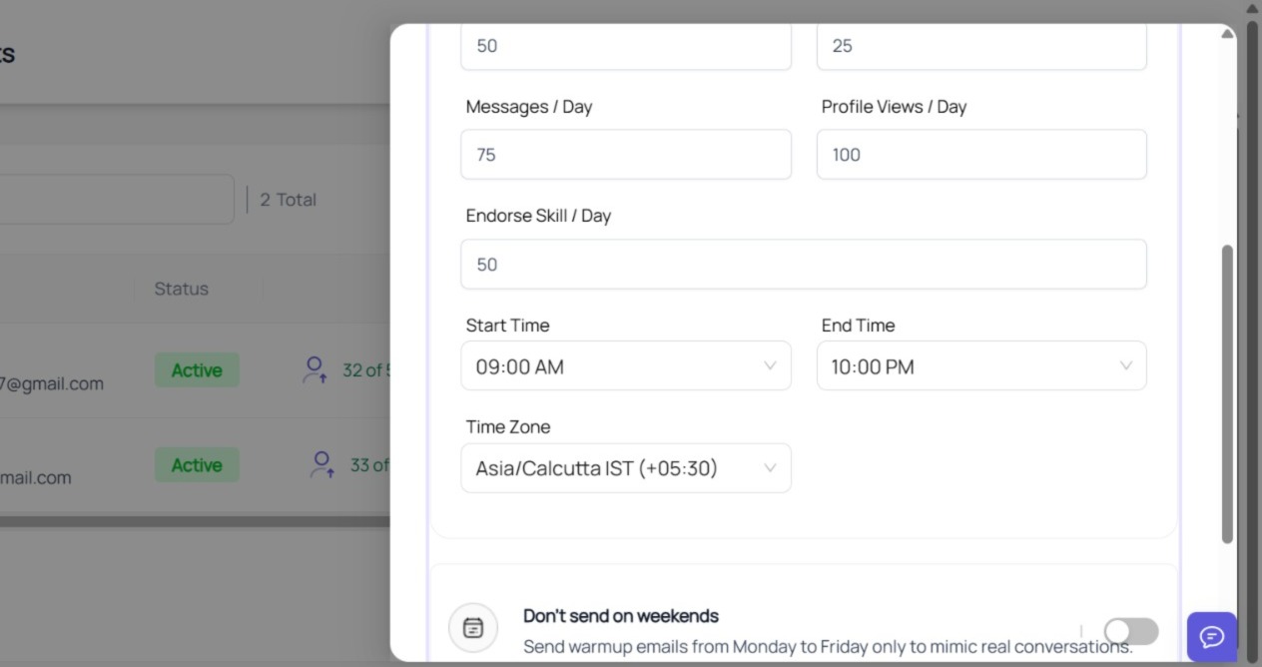Image resolution: width=1262 pixels, height=667 pixels.
Task: Click the scroll up arrow of the modal
Action: tap(1227, 34)
